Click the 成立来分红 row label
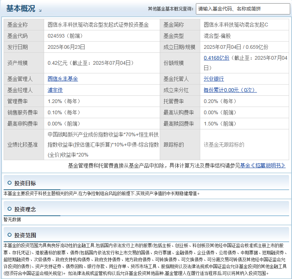 click(x=176, y=90)
